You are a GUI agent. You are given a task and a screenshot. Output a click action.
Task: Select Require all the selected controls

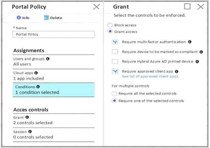point(114,94)
